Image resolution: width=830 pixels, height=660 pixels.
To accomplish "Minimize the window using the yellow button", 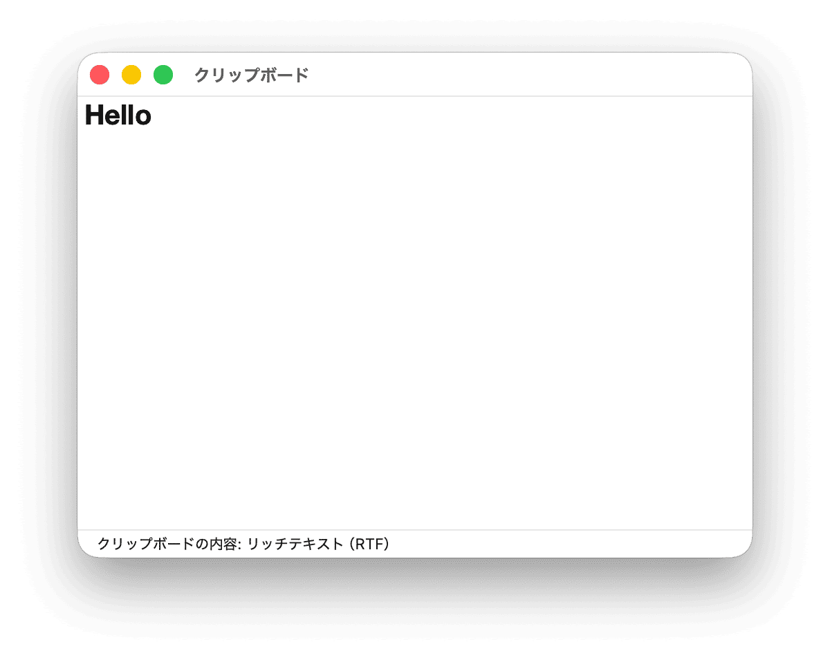I will click(131, 75).
